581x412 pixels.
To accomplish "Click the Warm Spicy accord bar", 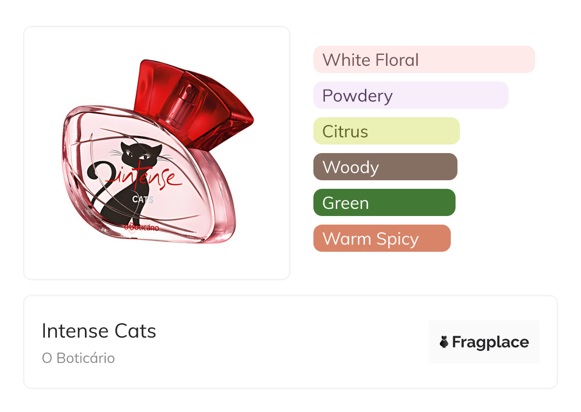I will (382, 238).
